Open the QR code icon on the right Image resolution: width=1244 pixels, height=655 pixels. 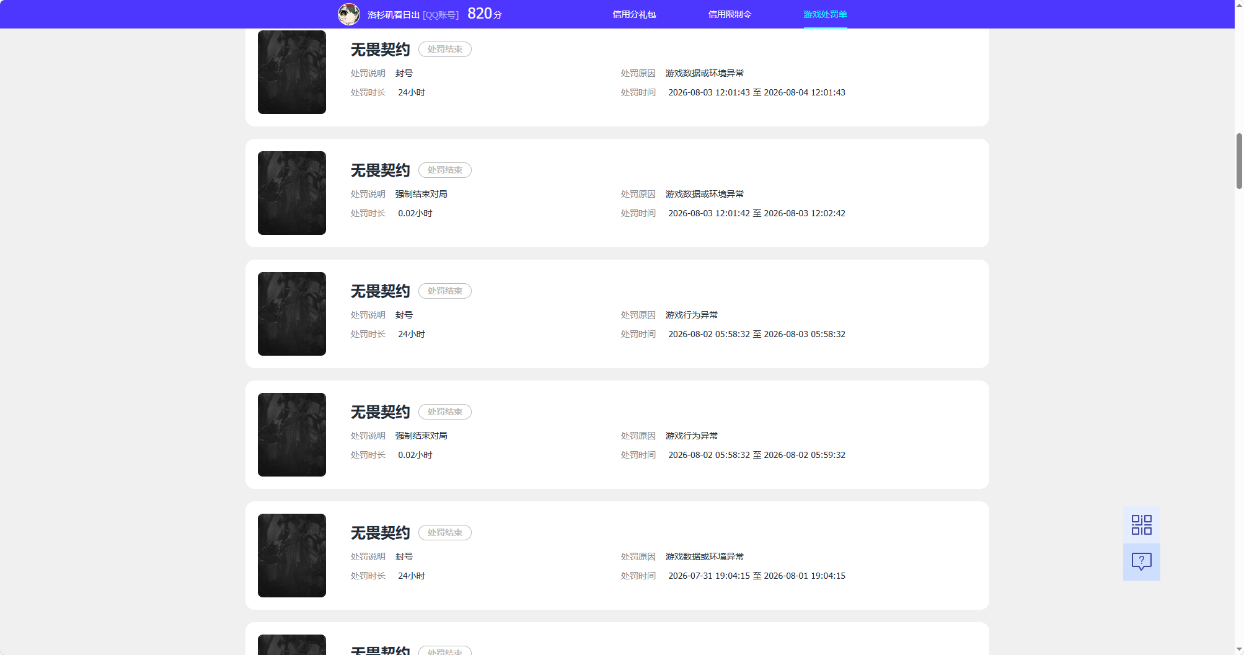(1141, 525)
